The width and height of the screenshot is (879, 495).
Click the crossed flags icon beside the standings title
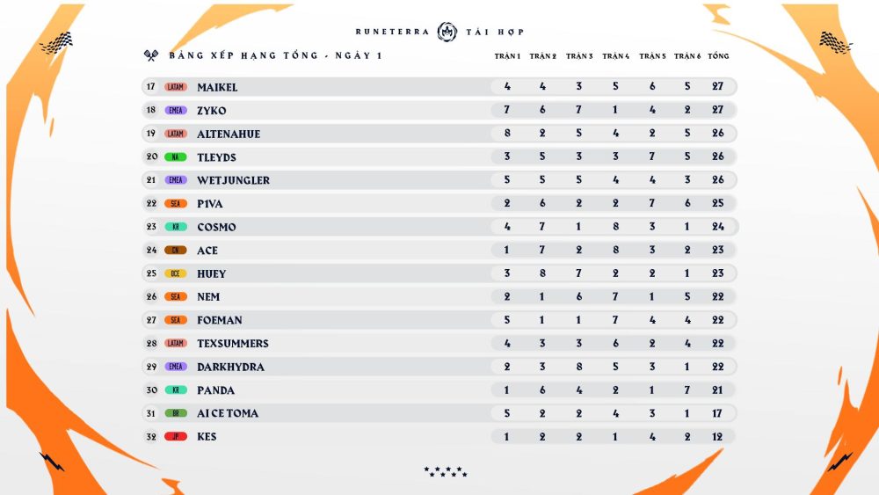click(149, 55)
